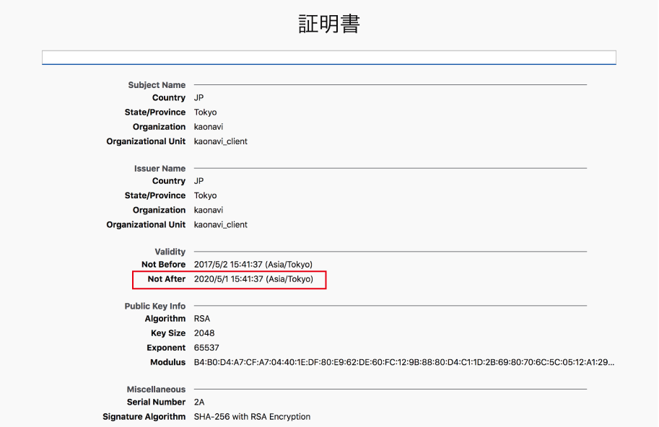Select the Serial Number value 2A

point(199,402)
